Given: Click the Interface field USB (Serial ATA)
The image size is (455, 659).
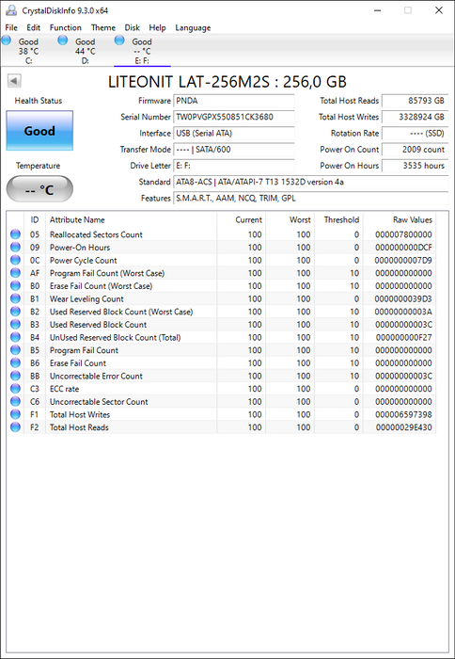Looking at the screenshot, I should (234, 134).
